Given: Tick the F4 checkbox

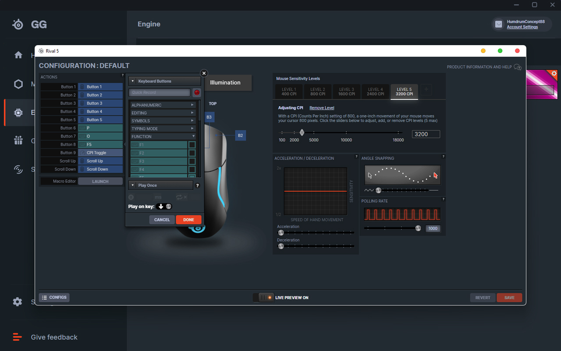Looking at the screenshot, I should [192, 170].
